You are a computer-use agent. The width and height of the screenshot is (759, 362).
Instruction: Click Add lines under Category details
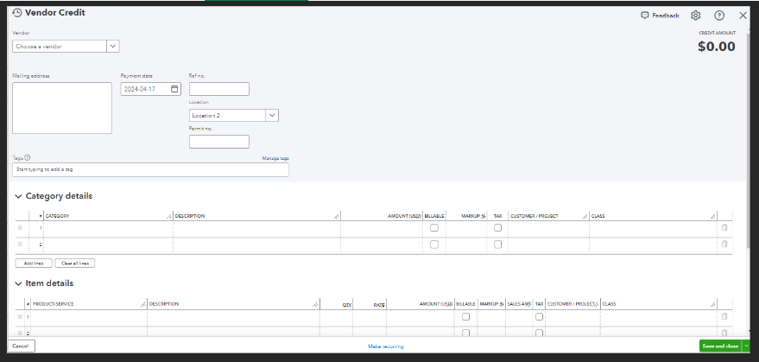click(x=34, y=264)
